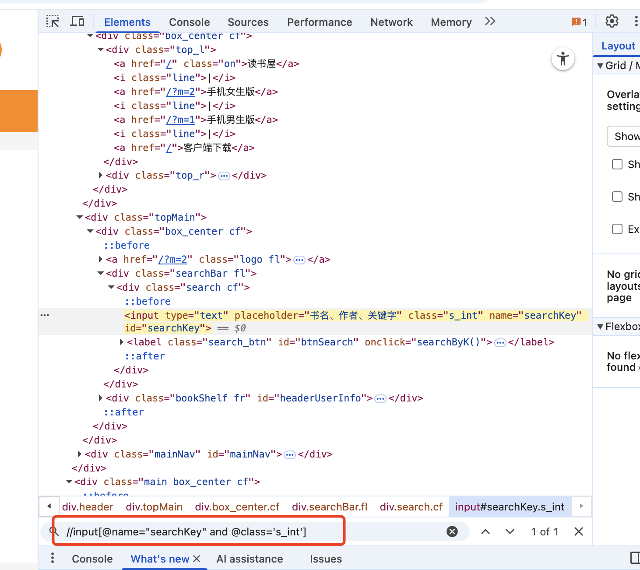
Task: Expand the label search_btn node
Action: pyautogui.click(x=122, y=342)
